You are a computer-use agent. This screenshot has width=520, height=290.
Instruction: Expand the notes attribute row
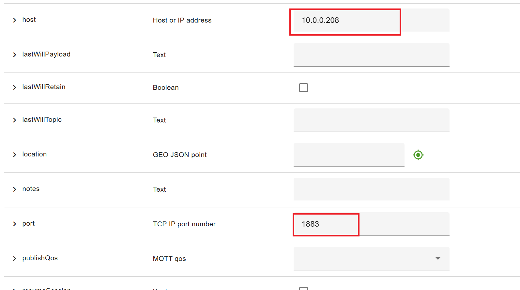click(x=14, y=189)
